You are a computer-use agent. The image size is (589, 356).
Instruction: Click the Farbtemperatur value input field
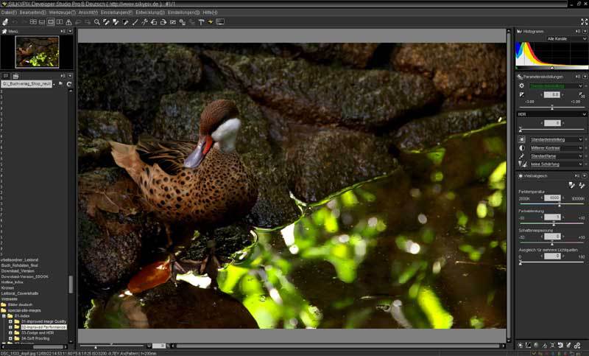pyautogui.click(x=552, y=198)
